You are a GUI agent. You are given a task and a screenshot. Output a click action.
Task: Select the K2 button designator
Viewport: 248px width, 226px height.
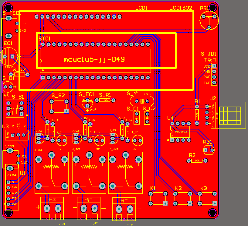click(178, 188)
